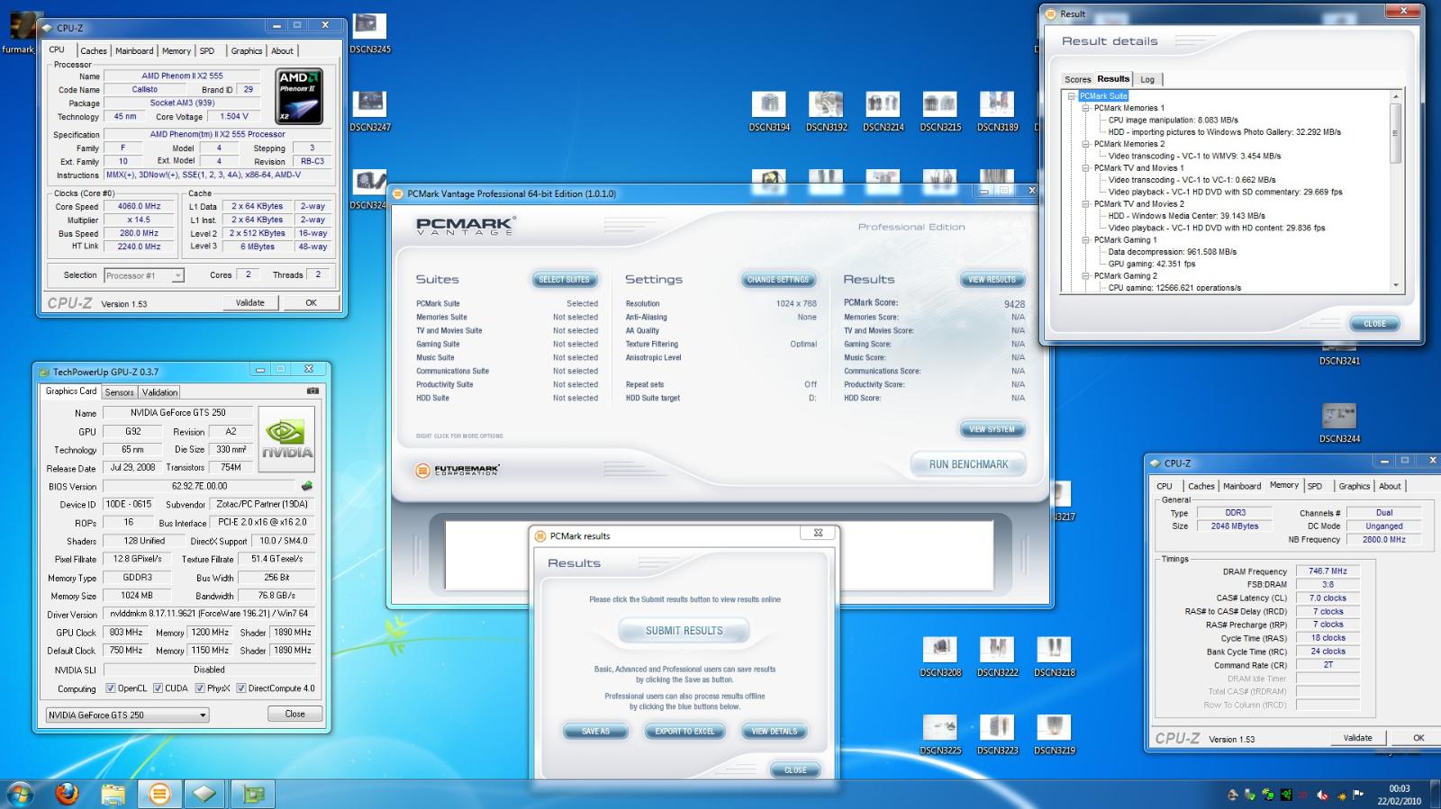Viewport: 1441px width, 809px height.
Task: Click Safely Remove Hardware tray icon
Action: pyautogui.click(x=1250, y=795)
